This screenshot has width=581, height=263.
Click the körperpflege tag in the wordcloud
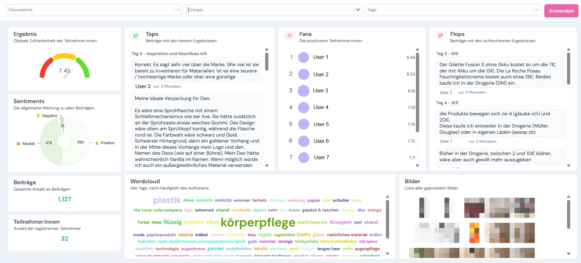click(258, 222)
